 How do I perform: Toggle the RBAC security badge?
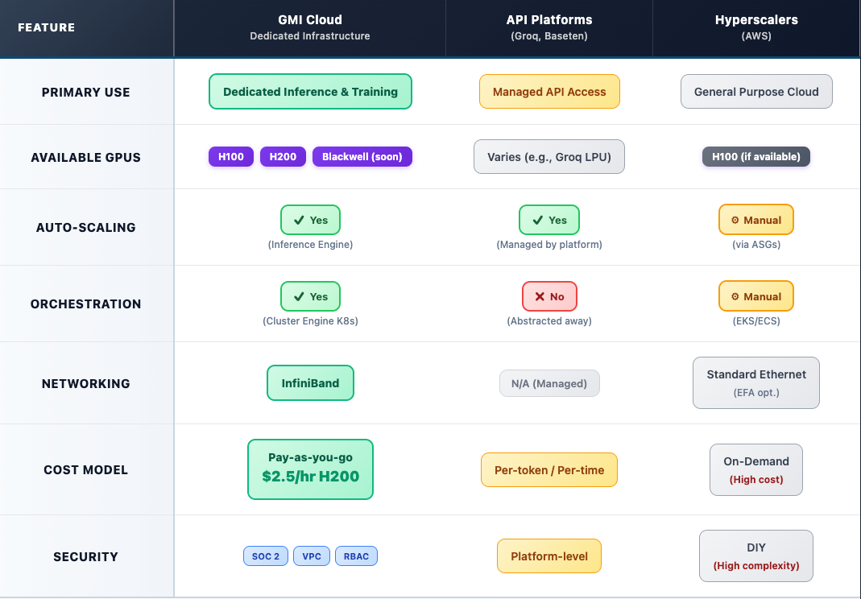(x=356, y=556)
